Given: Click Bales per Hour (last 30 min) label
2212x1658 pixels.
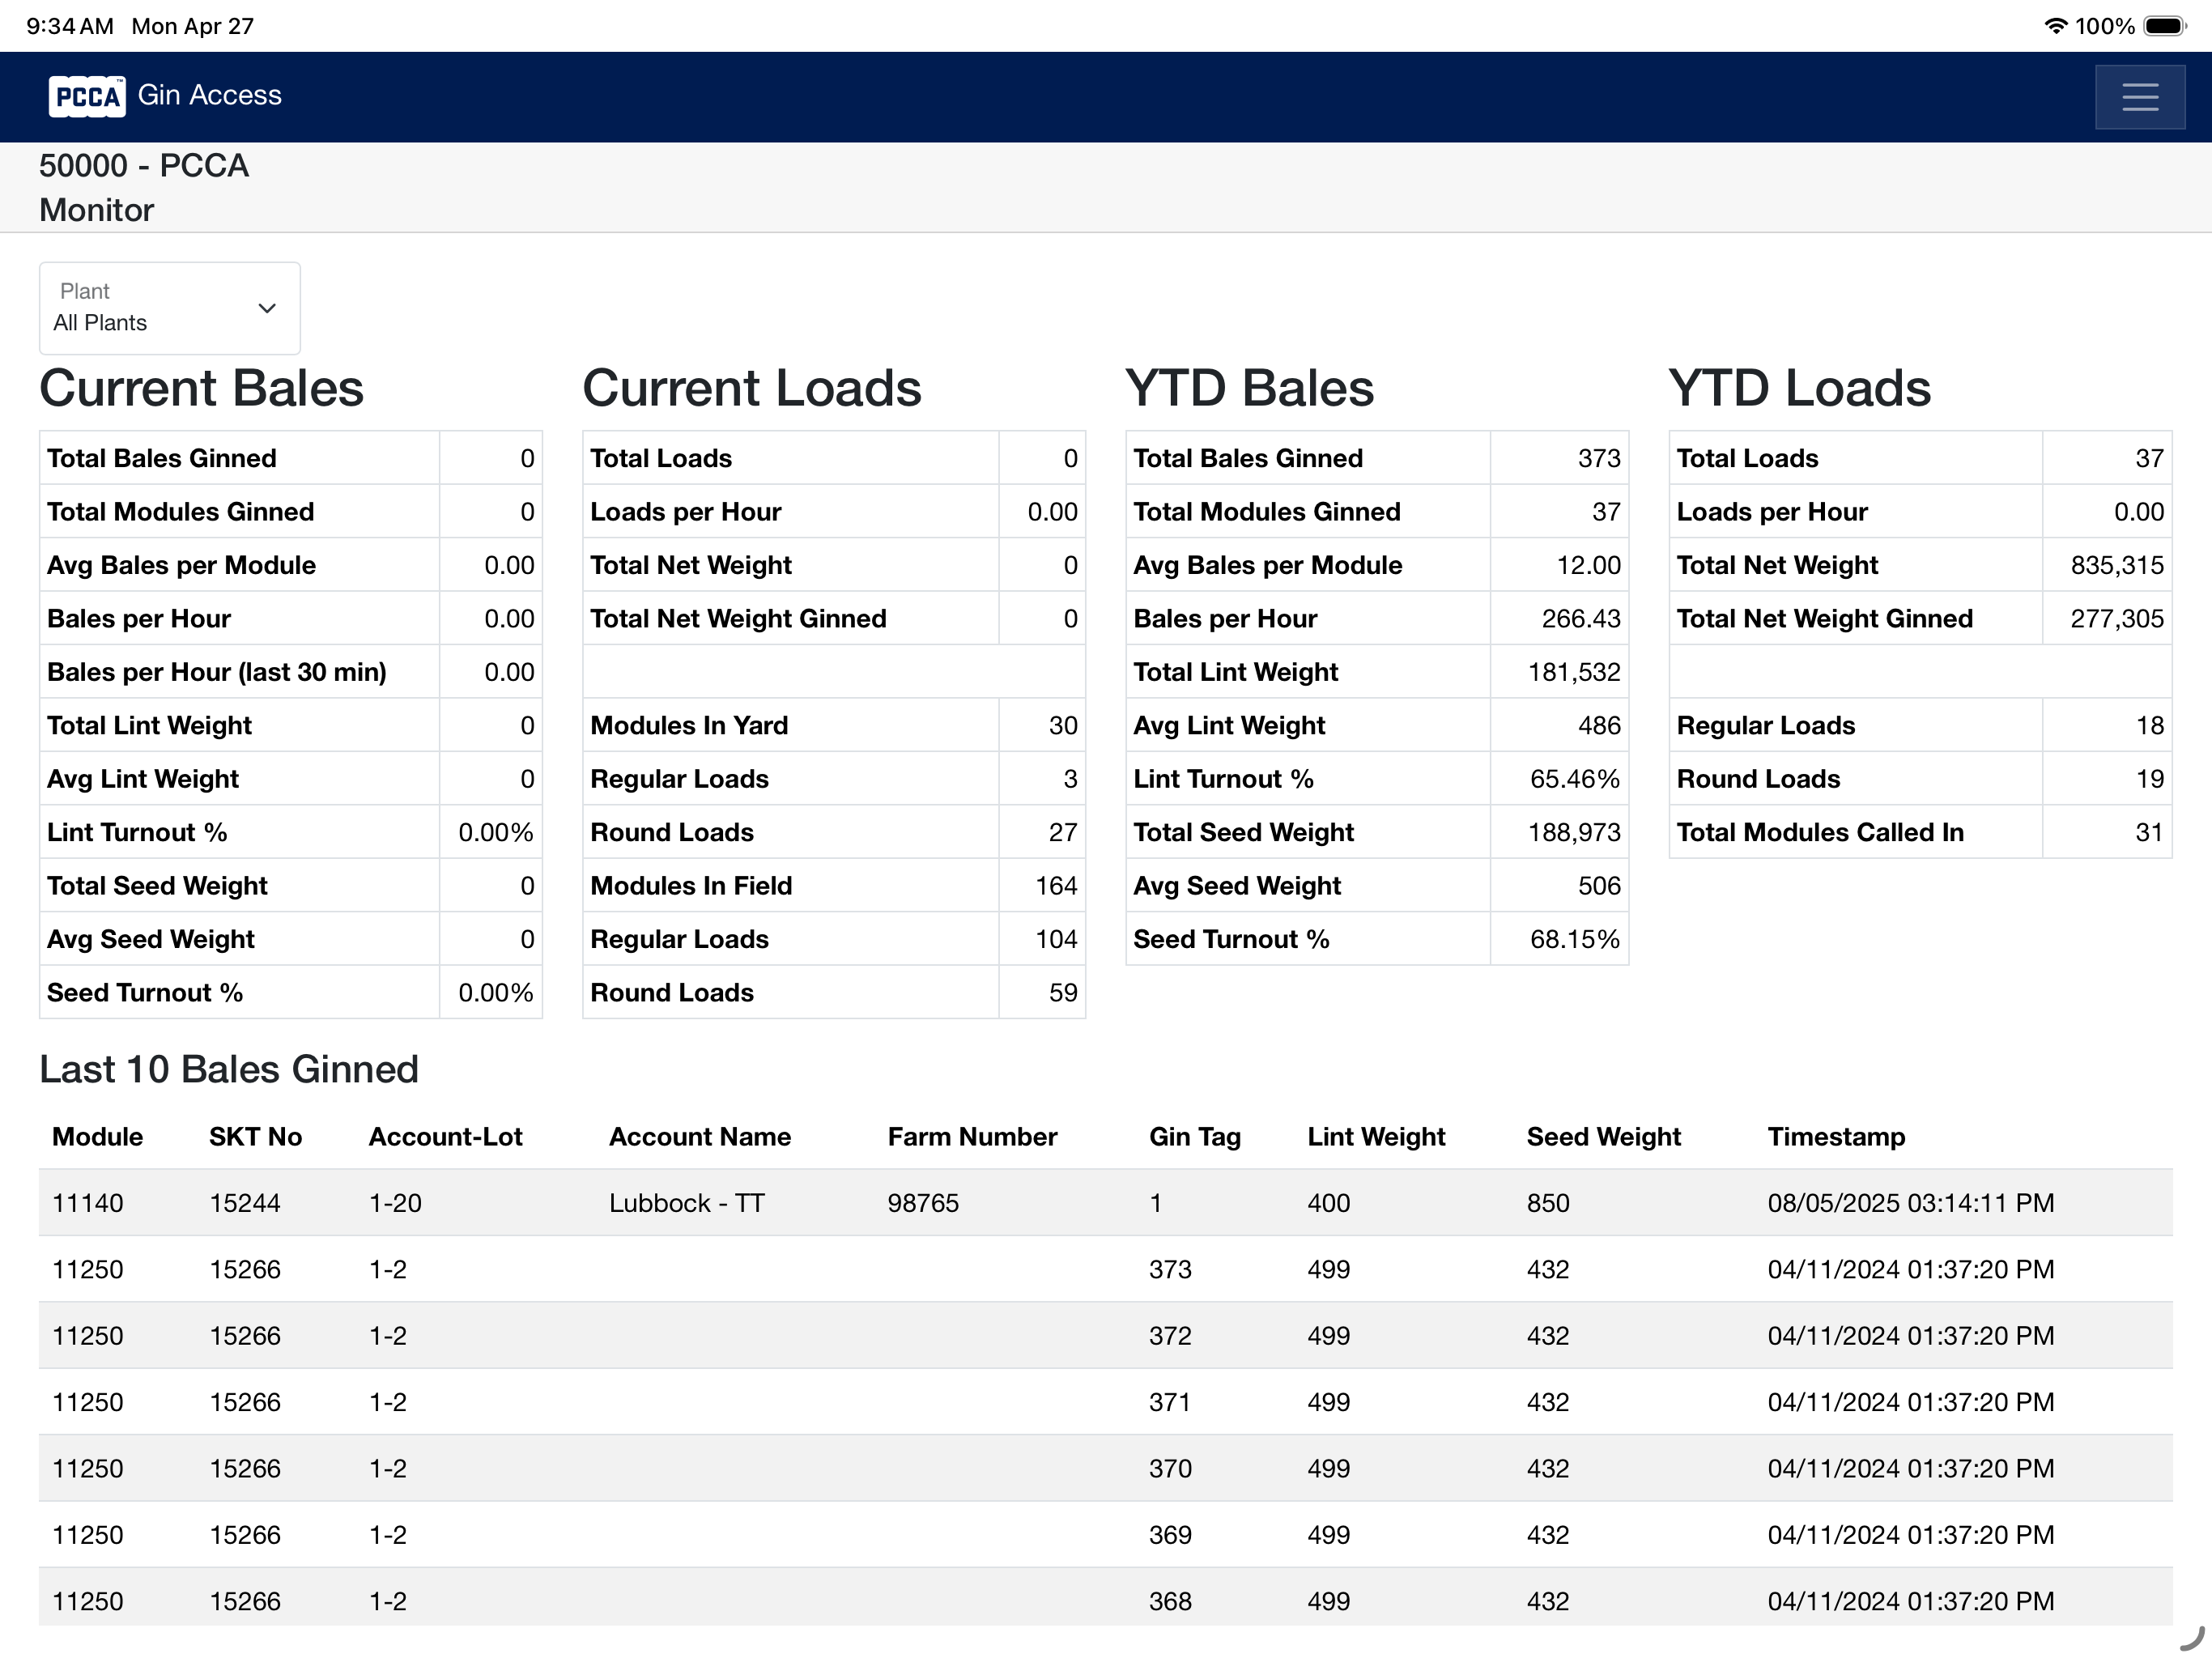Looking at the screenshot, I should pyautogui.click(x=217, y=672).
